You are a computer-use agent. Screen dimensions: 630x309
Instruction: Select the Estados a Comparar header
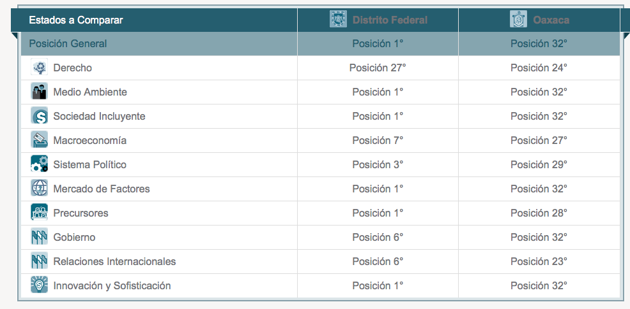point(76,20)
